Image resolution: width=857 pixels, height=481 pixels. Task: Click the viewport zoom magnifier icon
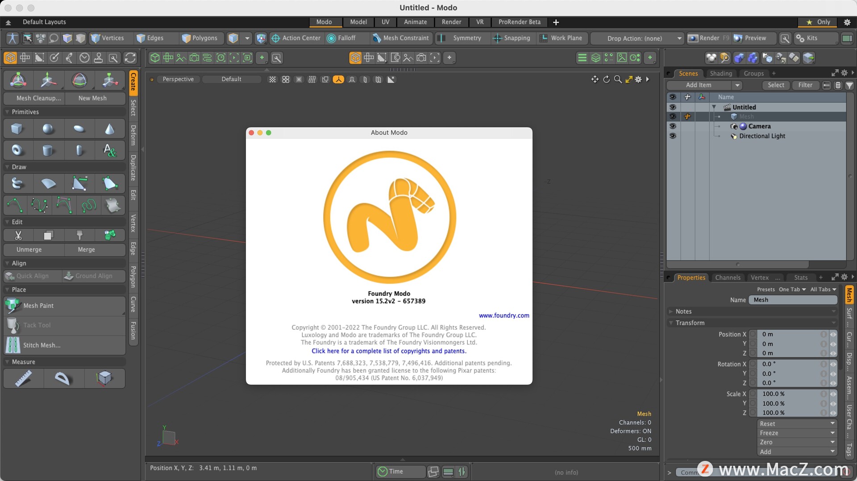click(x=618, y=79)
